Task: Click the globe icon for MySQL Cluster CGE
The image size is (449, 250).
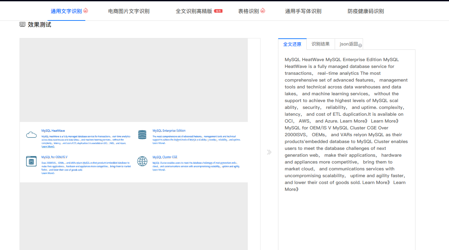Action: click(142, 161)
